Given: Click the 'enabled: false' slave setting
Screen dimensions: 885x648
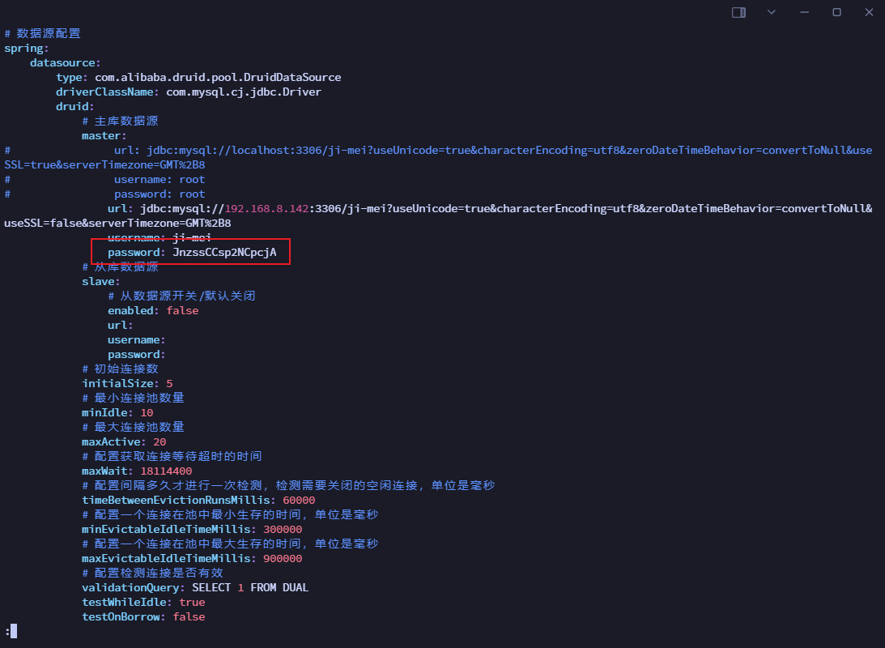Looking at the screenshot, I should point(153,311).
